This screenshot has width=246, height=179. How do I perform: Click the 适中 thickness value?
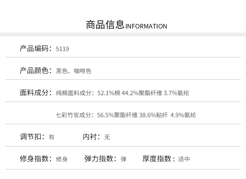point(184,159)
